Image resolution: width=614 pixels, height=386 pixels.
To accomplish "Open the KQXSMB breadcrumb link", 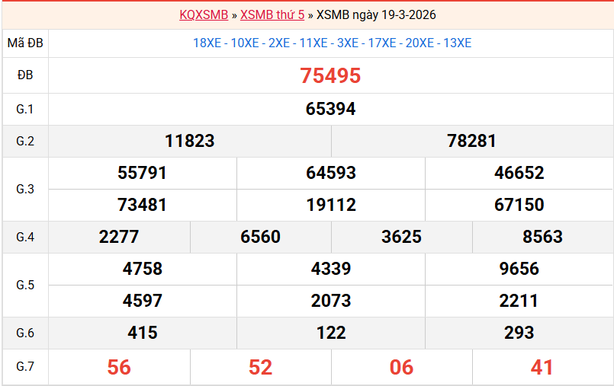I will (204, 14).
